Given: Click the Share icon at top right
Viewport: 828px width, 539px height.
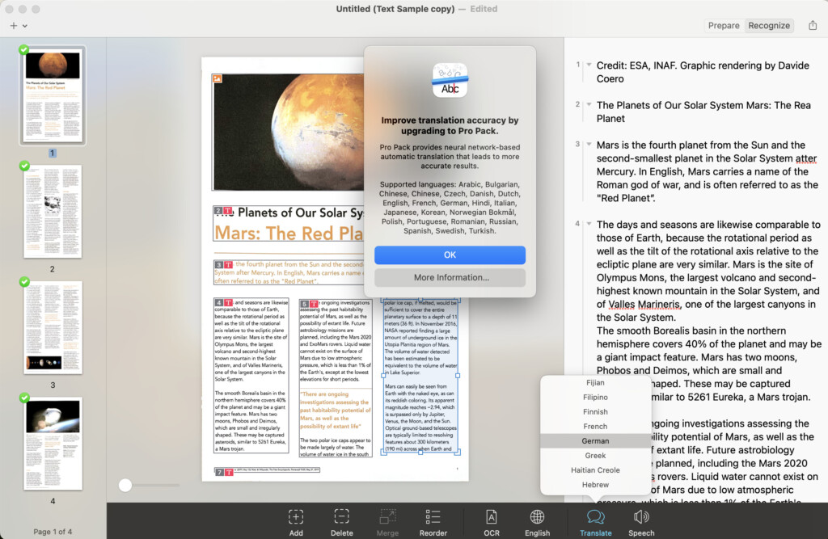Looking at the screenshot, I should [x=813, y=25].
